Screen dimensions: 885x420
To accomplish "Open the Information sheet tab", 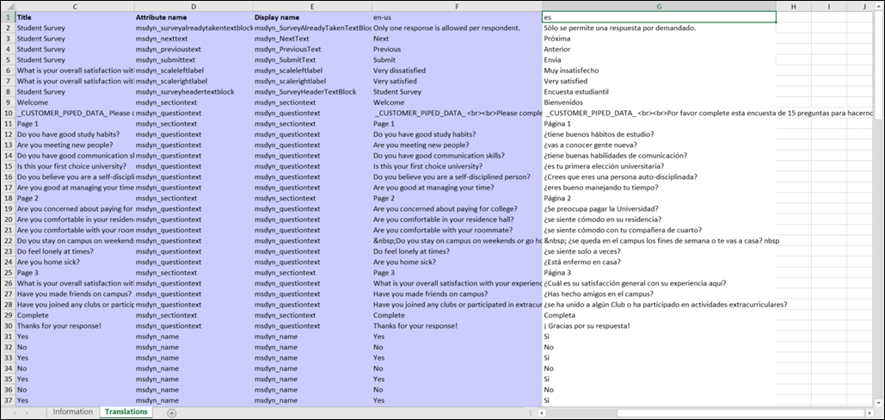I will (72, 412).
